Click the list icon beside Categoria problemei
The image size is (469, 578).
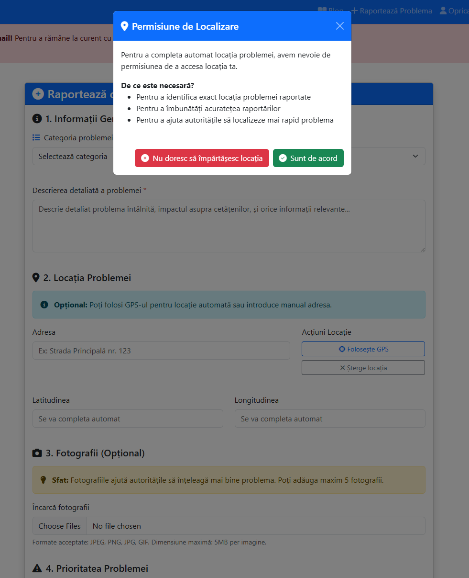coord(36,137)
